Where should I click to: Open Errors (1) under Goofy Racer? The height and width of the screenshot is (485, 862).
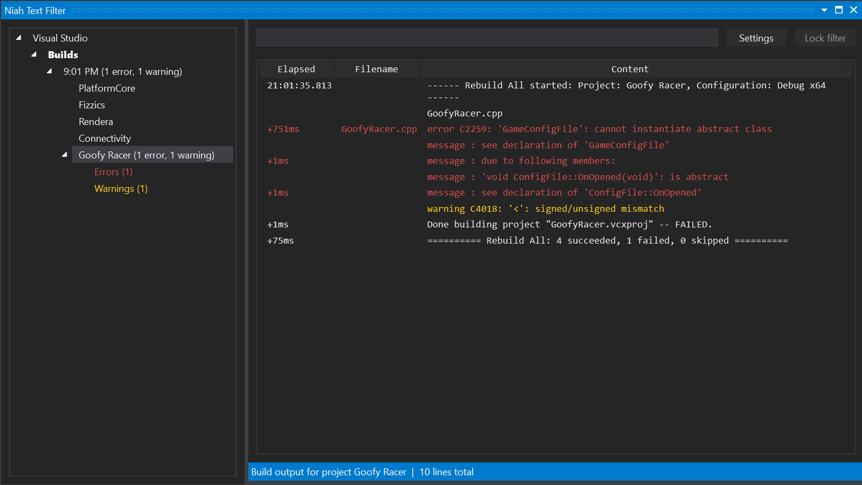pos(113,171)
